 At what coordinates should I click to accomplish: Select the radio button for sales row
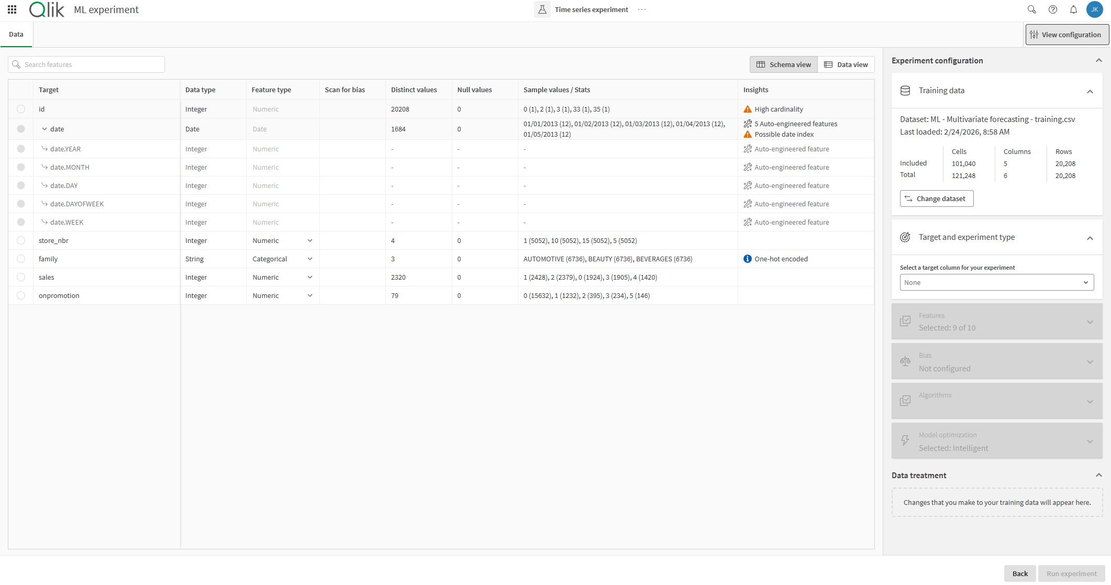21,277
